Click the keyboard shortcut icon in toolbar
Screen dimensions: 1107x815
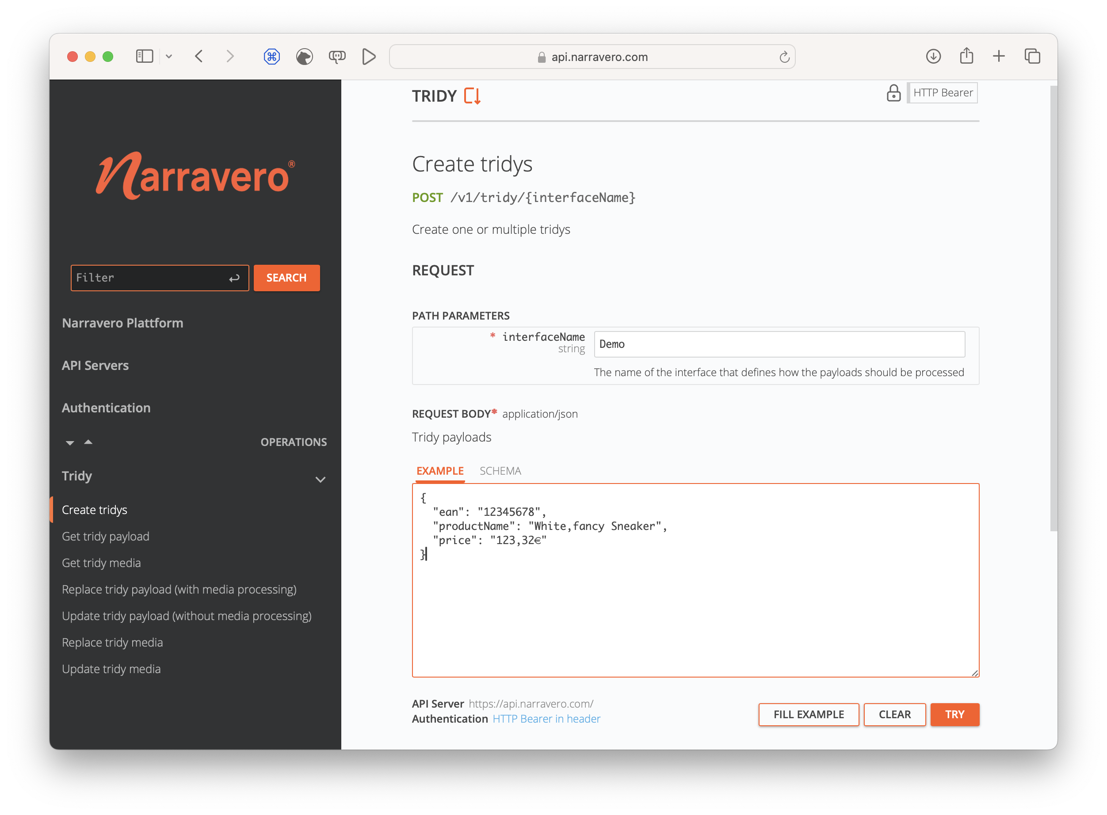pyautogui.click(x=272, y=56)
